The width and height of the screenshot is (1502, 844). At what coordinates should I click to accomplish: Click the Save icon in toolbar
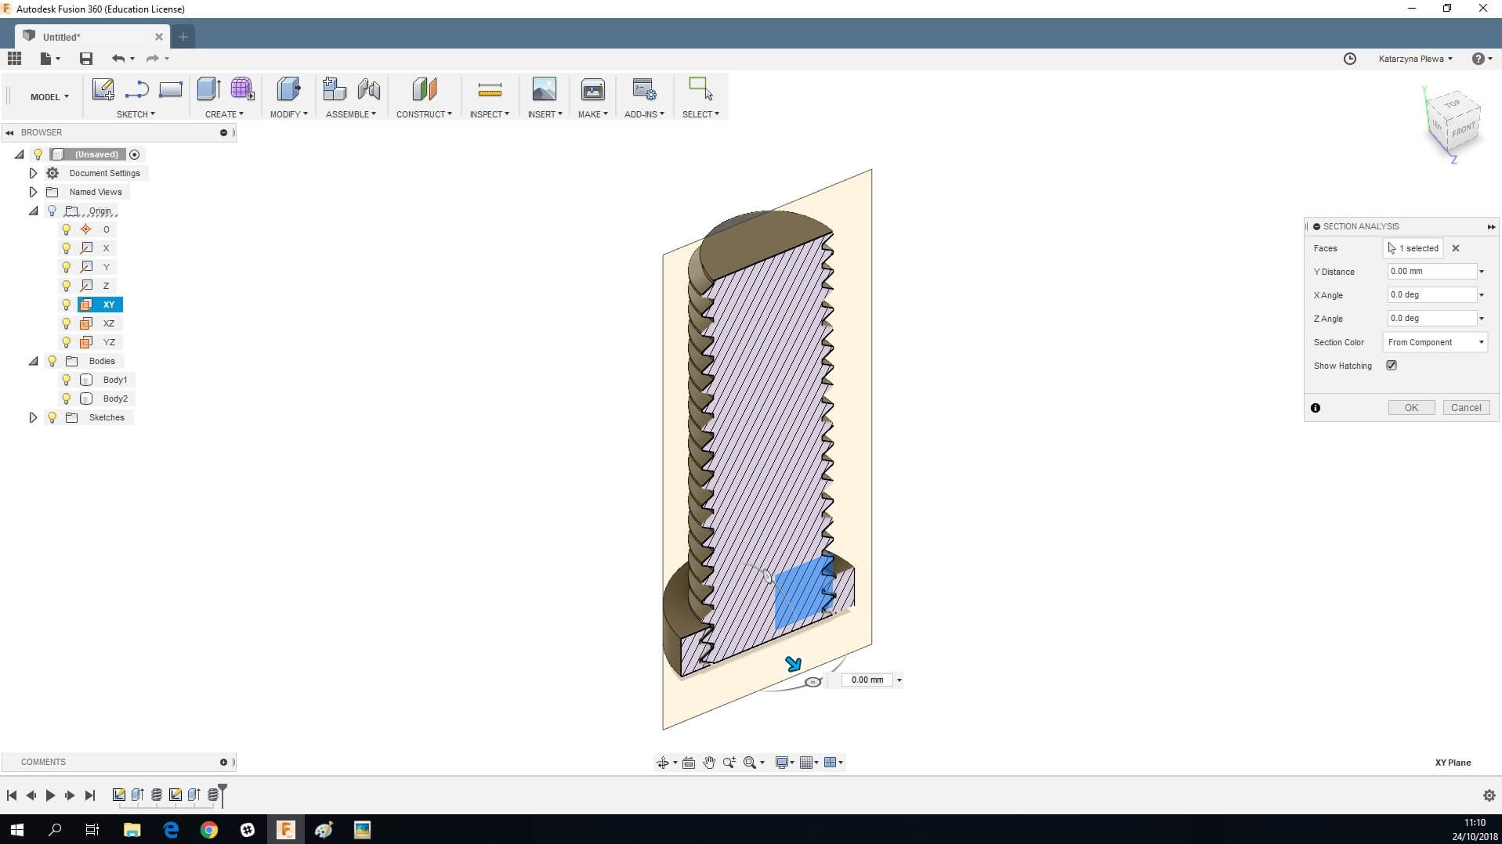click(x=86, y=59)
